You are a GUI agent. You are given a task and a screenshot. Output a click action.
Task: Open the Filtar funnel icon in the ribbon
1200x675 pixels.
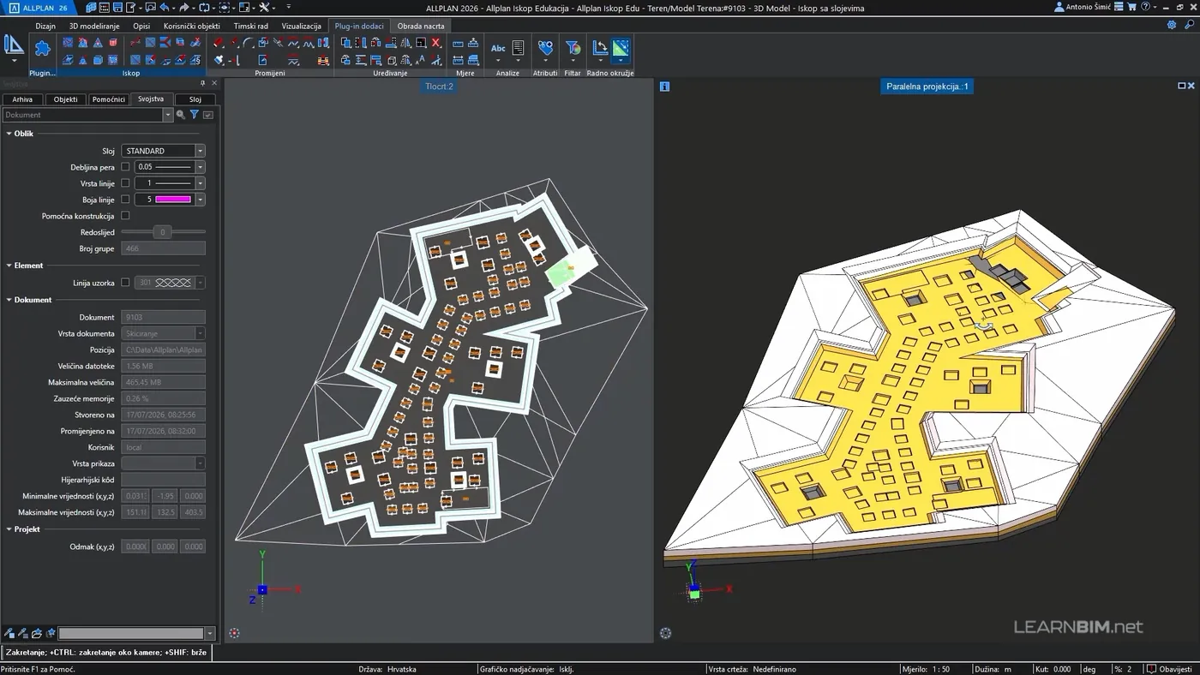tap(573, 49)
